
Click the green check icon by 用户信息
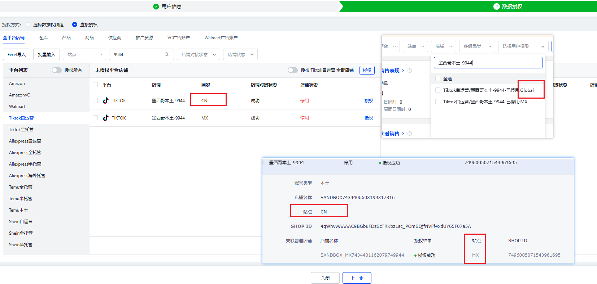[156, 6]
